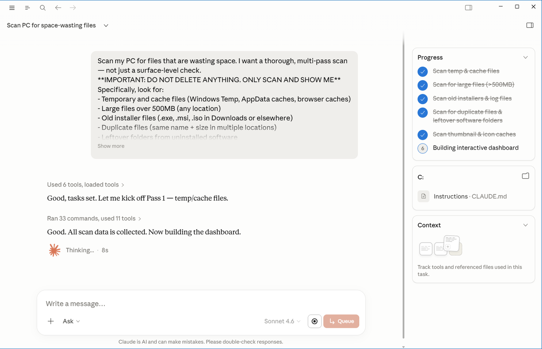Open the search magnifier icon
Viewport: 542px width, 349px height.
pos(43,8)
